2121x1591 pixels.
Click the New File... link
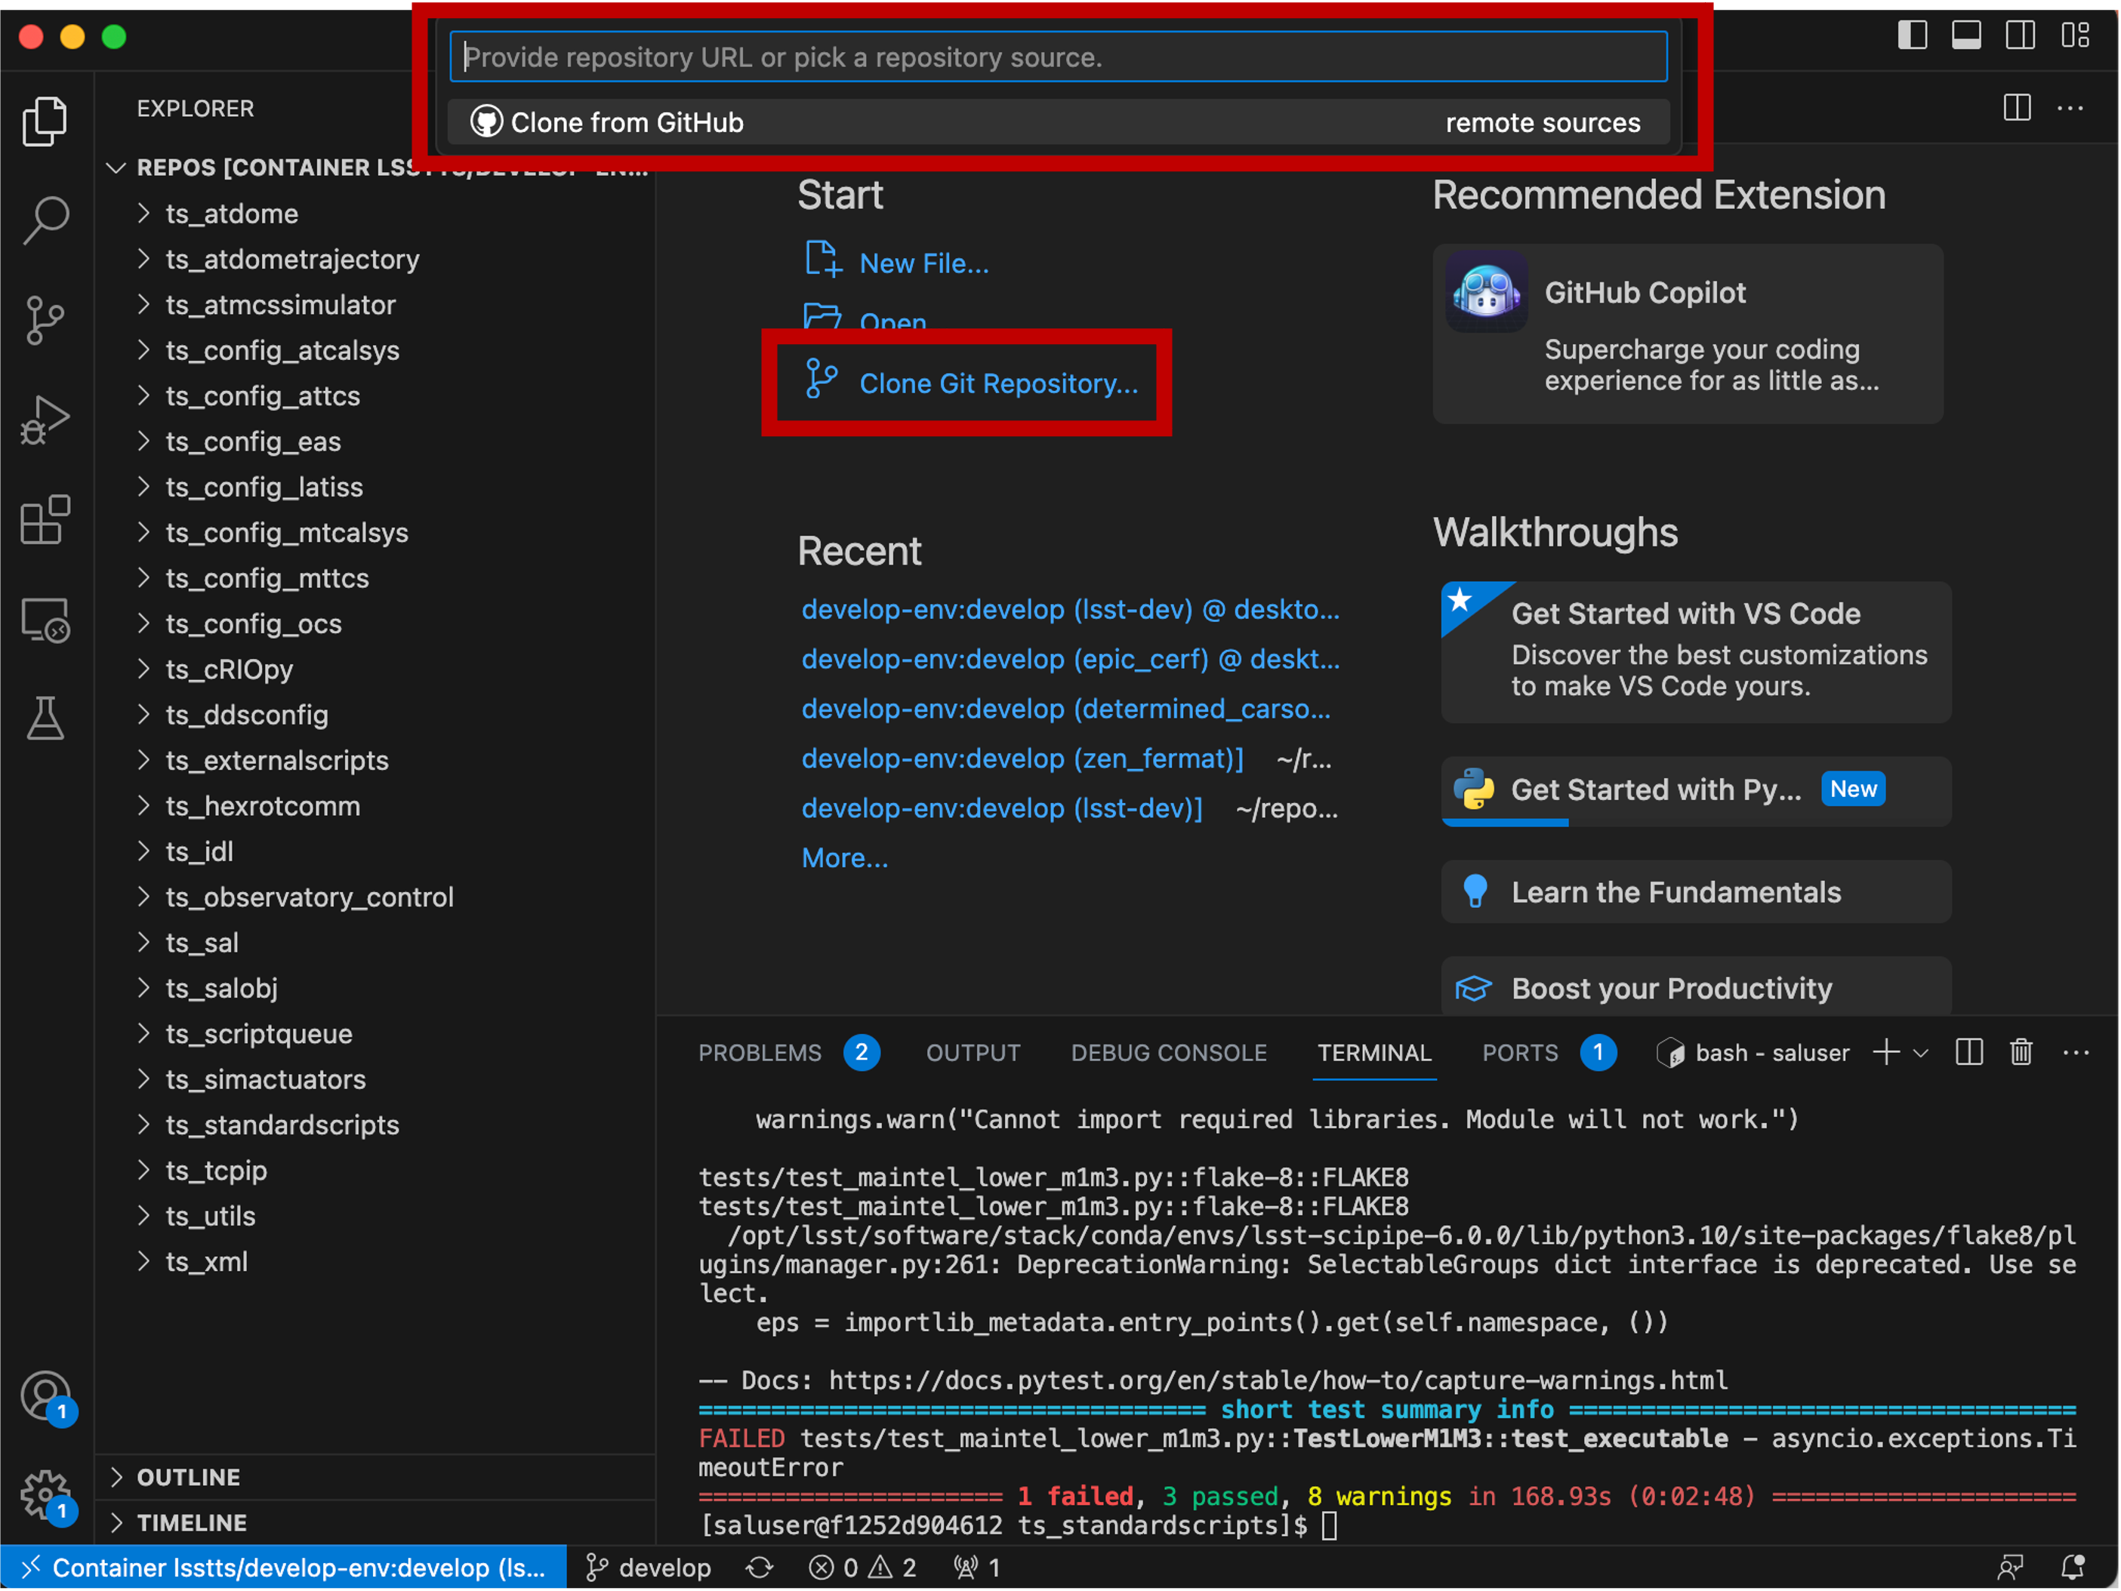point(925,263)
